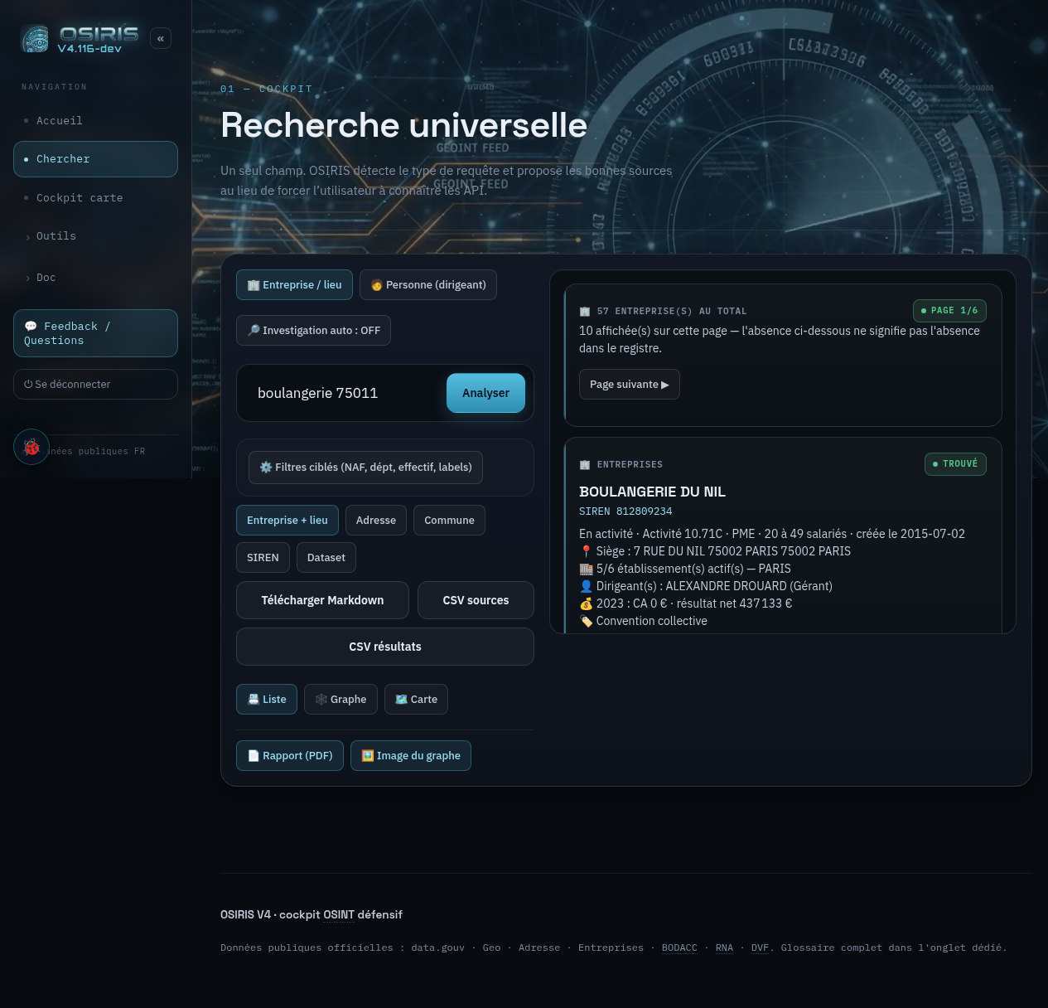Open Cockpit carte navigation item
Image resolution: width=1048 pixels, height=1008 pixels.
point(95,198)
